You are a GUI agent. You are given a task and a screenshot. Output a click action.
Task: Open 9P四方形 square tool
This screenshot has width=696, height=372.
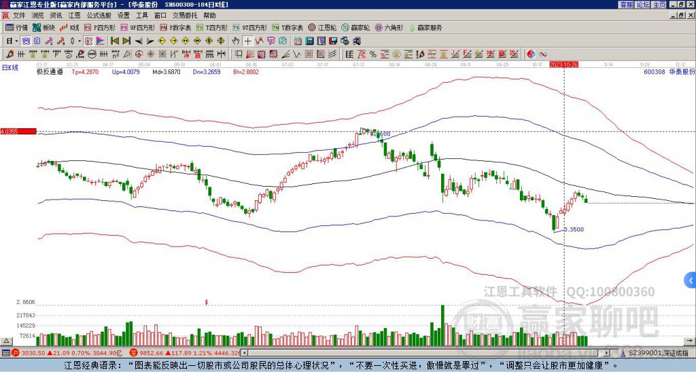[x=137, y=27]
